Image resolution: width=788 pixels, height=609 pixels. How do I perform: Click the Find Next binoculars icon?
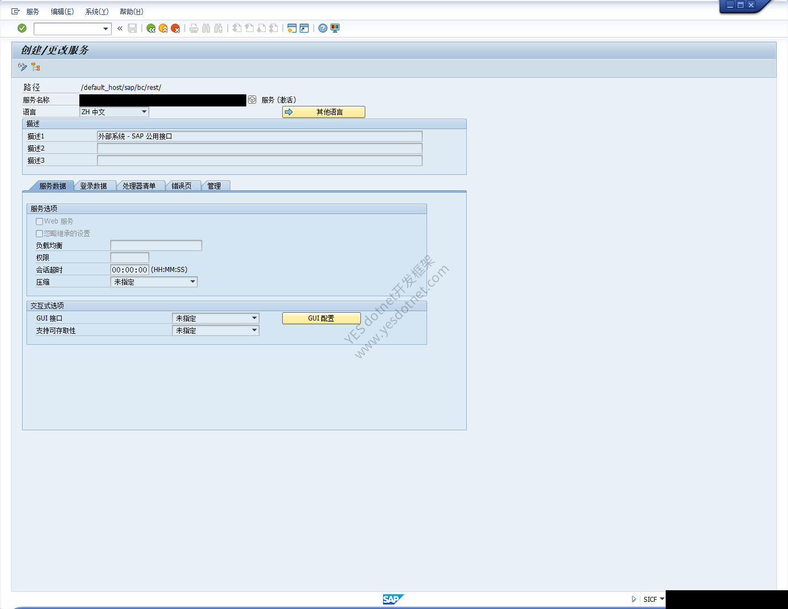(x=218, y=28)
